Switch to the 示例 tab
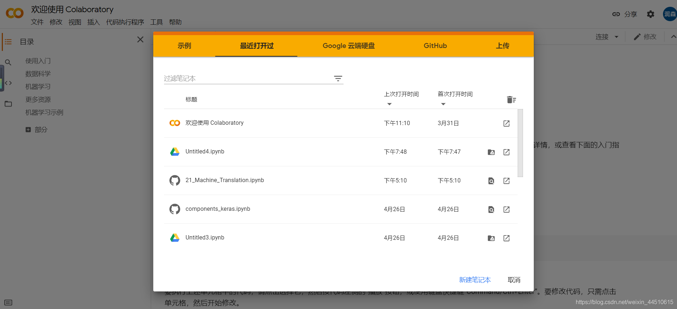Screen dimensions: 677x309 184,46
